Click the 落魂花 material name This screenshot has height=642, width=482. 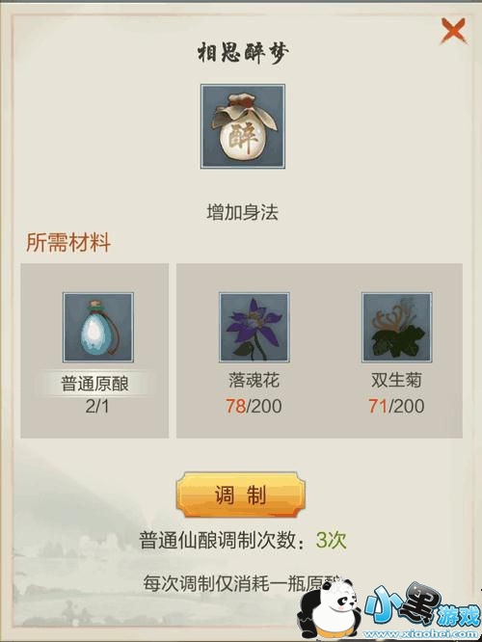pyautogui.click(x=254, y=380)
